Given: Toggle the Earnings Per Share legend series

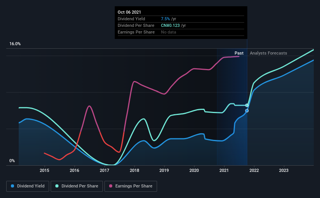Looking at the screenshot, I should click(131, 186).
